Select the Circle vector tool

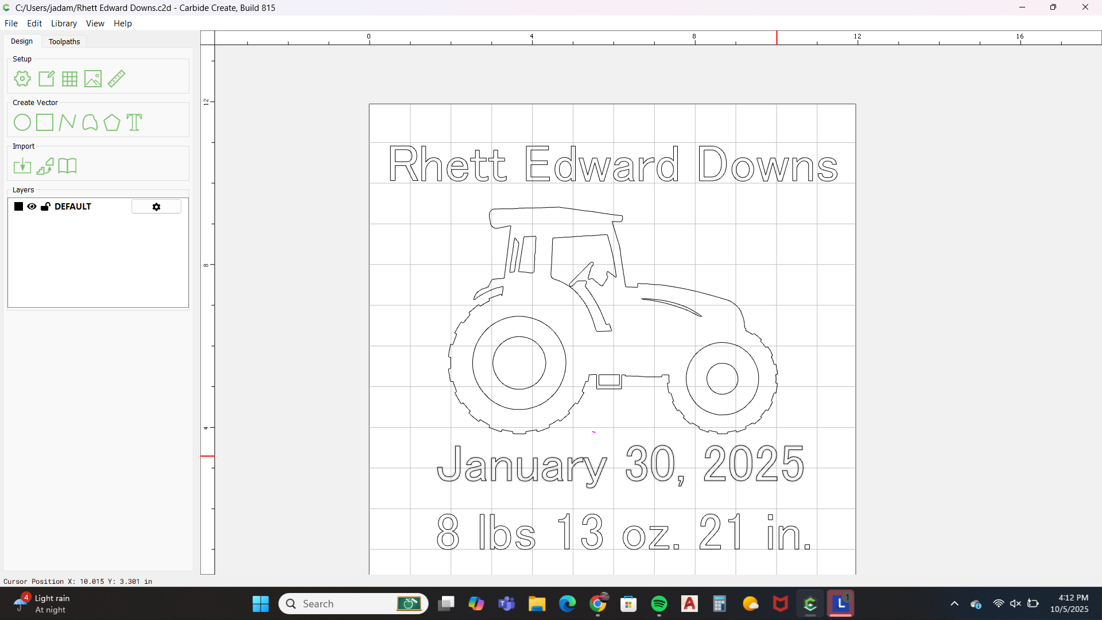click(x=22, y=122)
